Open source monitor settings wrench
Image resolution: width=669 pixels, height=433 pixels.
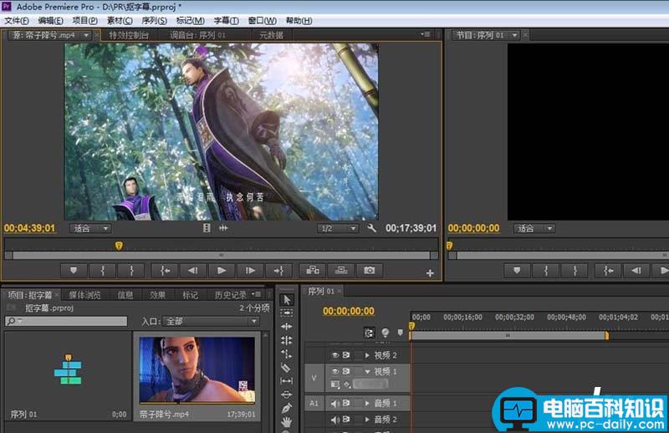[x=372, y=228]
